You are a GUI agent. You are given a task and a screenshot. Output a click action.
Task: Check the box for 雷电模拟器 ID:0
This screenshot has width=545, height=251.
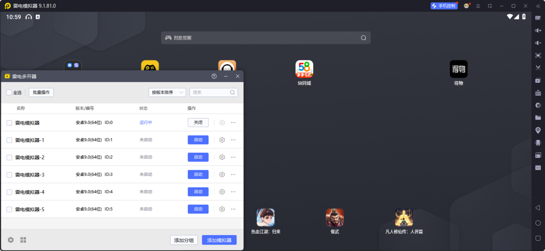coord(9,123)
